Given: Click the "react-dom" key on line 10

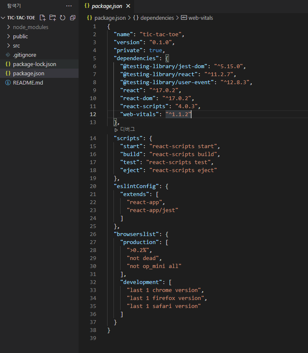Looking at the screenshot, I should point(138,98).
